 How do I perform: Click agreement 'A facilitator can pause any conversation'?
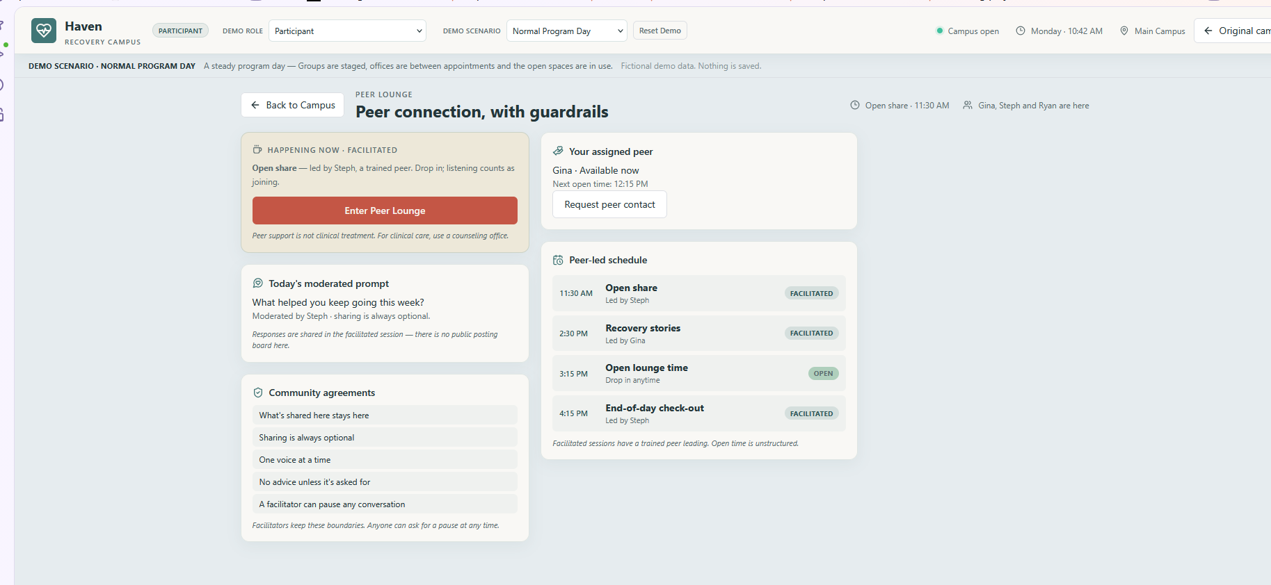point(385,504)
